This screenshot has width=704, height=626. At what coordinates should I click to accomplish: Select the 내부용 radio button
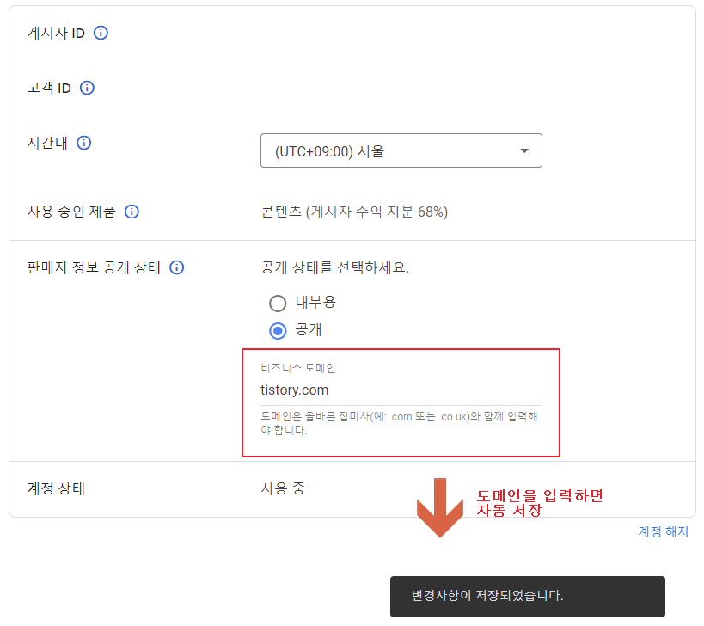click(x=278, y=303)
